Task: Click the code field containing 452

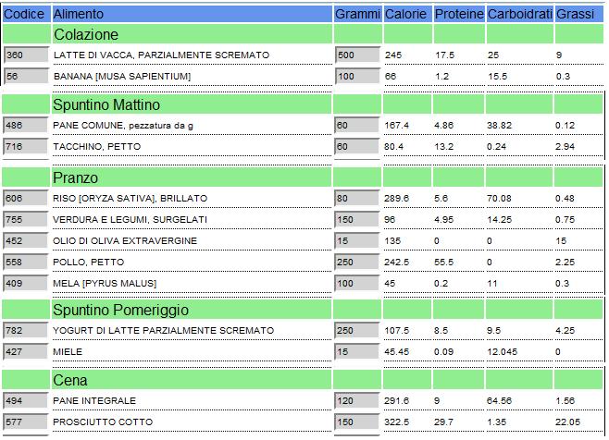Action: tap(26, 241)
